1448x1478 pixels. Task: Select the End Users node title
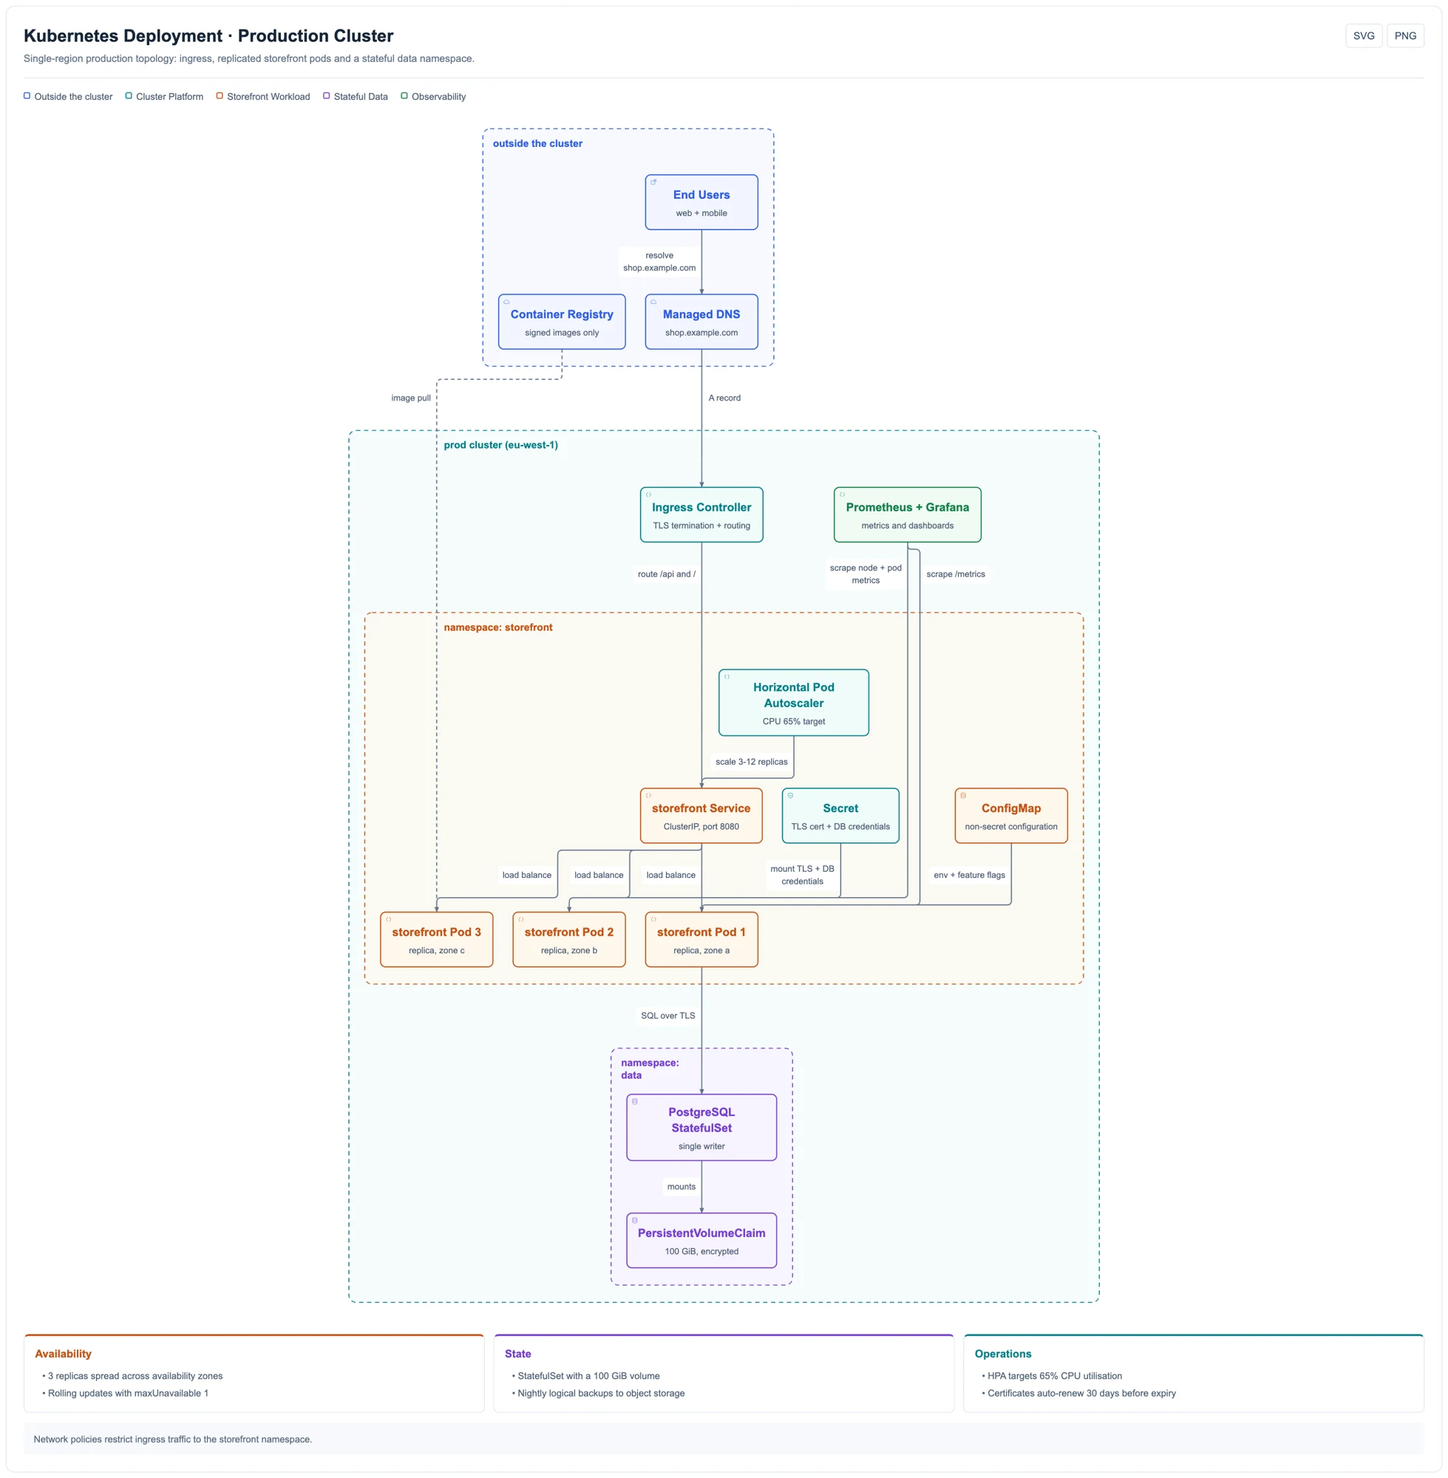point(701,194)
